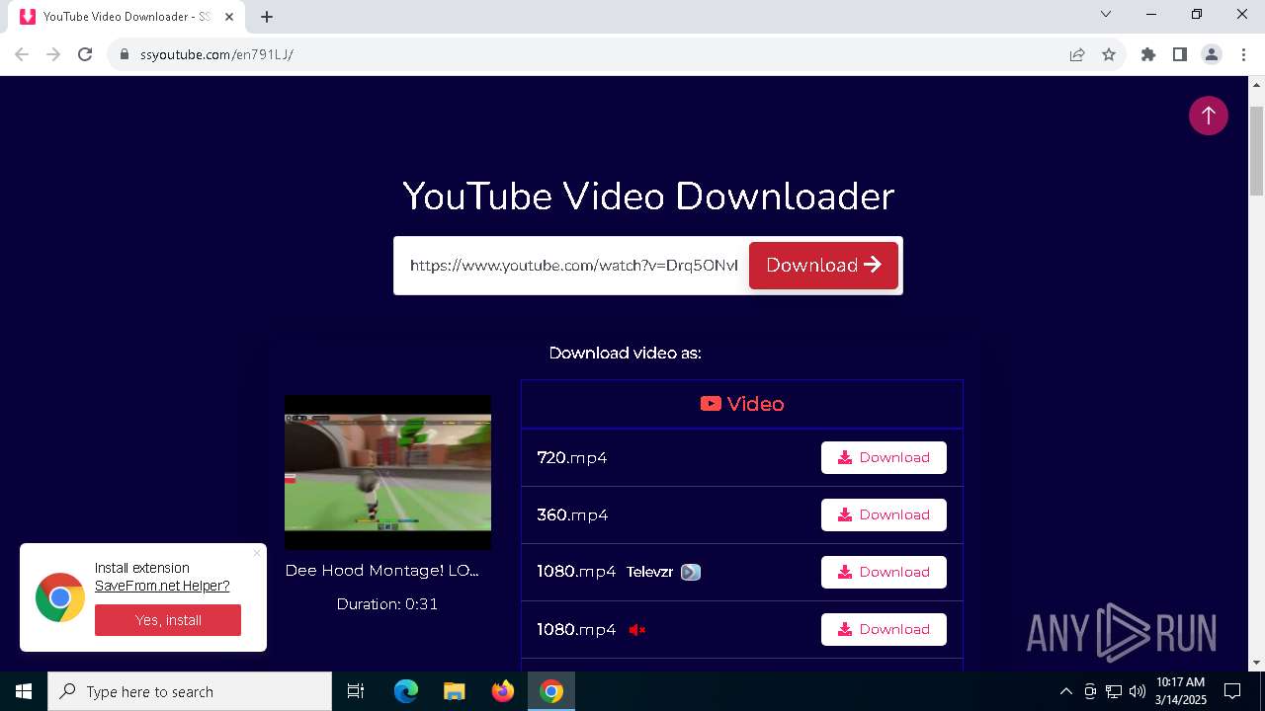Screen dimensions: 1265x711
Task: Click the muted audio icon beside 1080.mp4
Action: pyautogui.click(x=637, y=629)
